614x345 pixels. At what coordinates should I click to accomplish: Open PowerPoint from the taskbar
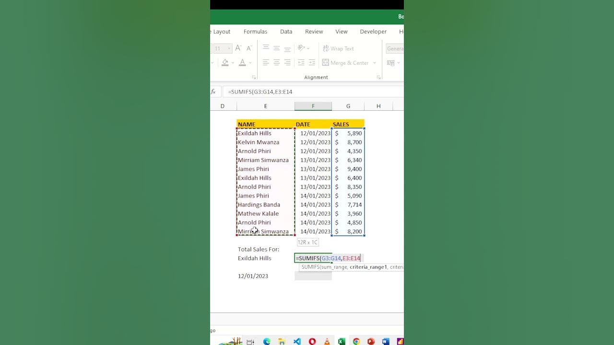[x=371, y=341]
